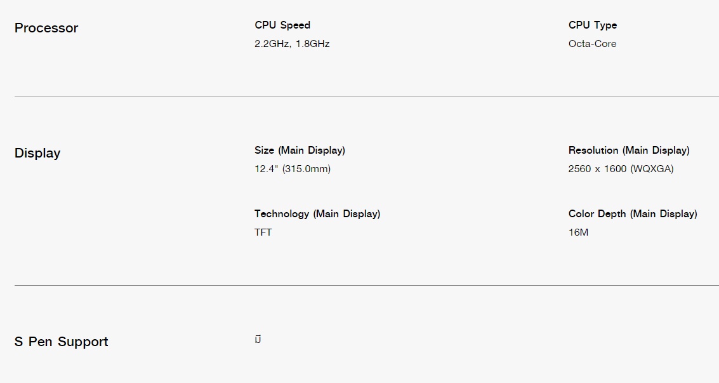Select the Color Depth (Main Display) label

pos(633,214)
